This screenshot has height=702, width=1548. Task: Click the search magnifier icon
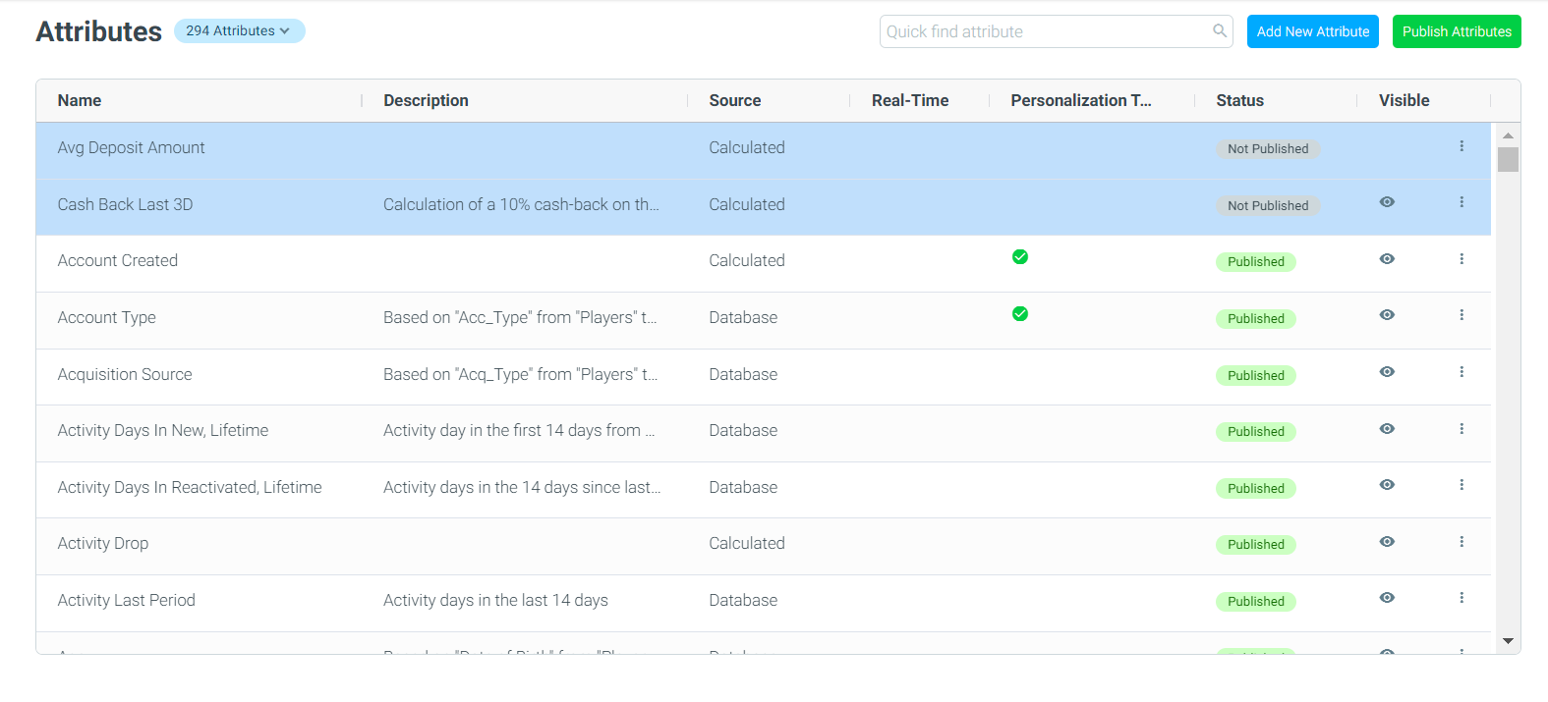tap(1220, 30)
